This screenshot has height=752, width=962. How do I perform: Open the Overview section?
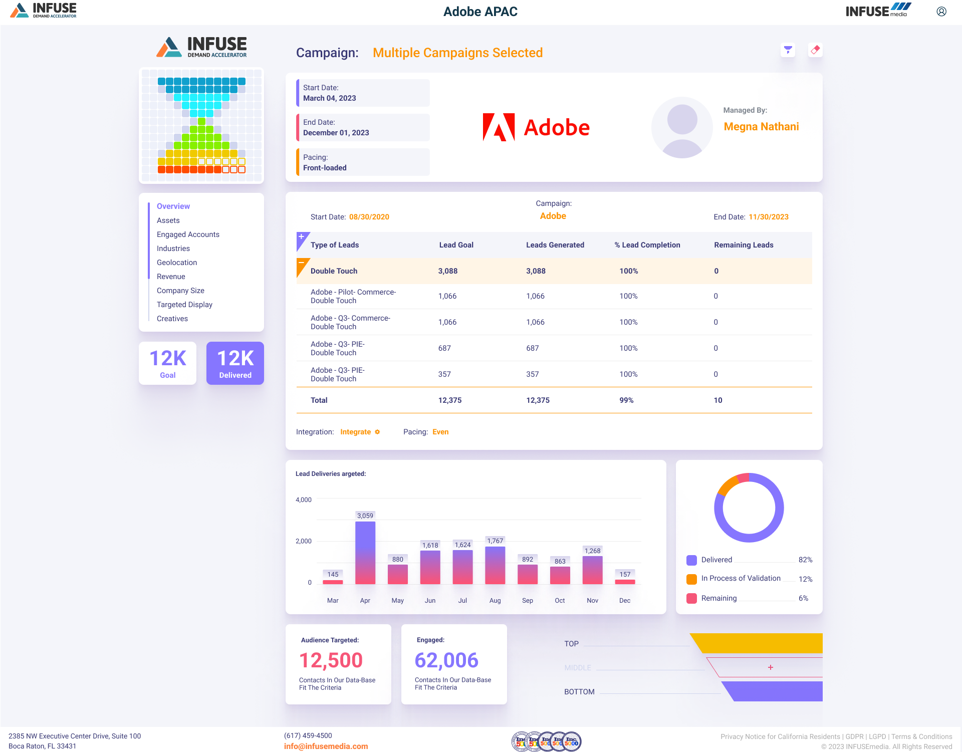point(173,206)
